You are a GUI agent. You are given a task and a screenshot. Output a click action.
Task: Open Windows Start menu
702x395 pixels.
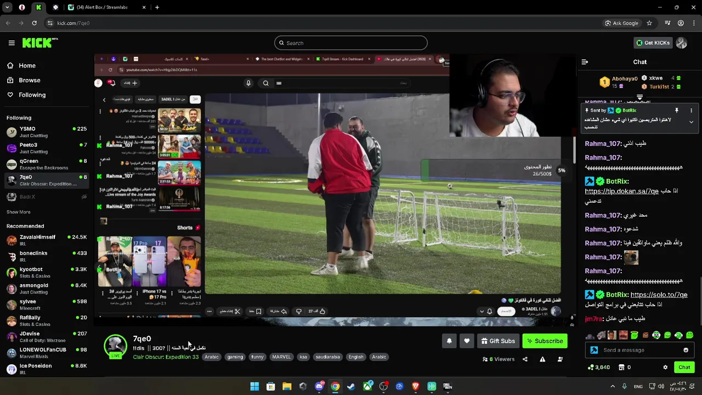[x=254, y=386]
